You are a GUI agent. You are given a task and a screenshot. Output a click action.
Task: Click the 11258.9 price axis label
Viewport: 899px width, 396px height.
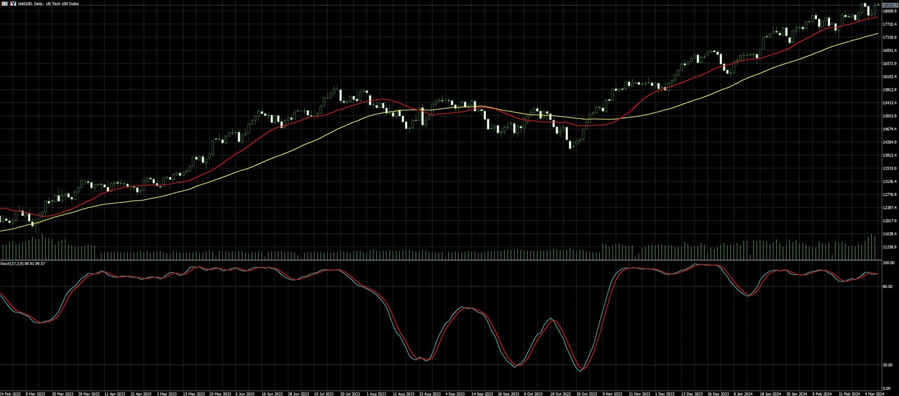tap(889, 247)
